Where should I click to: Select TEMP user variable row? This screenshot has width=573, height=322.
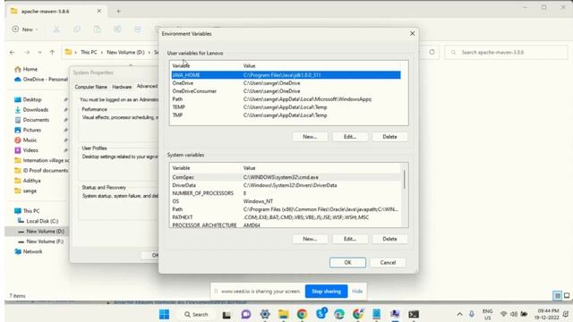tap(286, 107)
